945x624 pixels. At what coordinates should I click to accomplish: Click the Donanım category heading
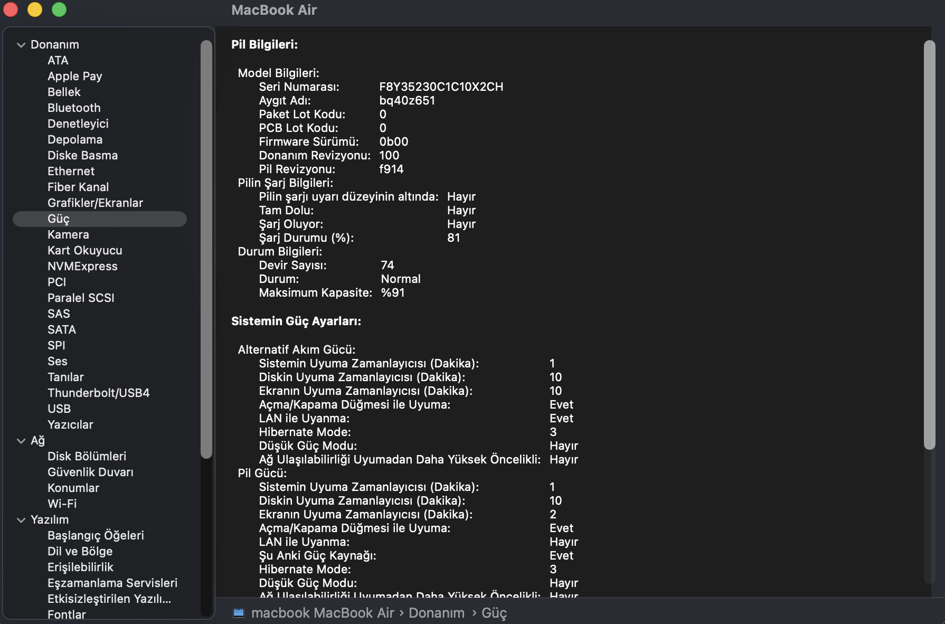[55, 45]
